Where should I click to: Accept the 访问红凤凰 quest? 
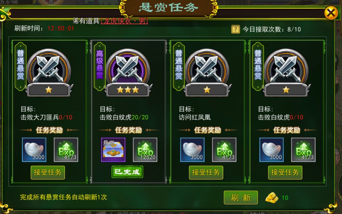pos(206,172)
